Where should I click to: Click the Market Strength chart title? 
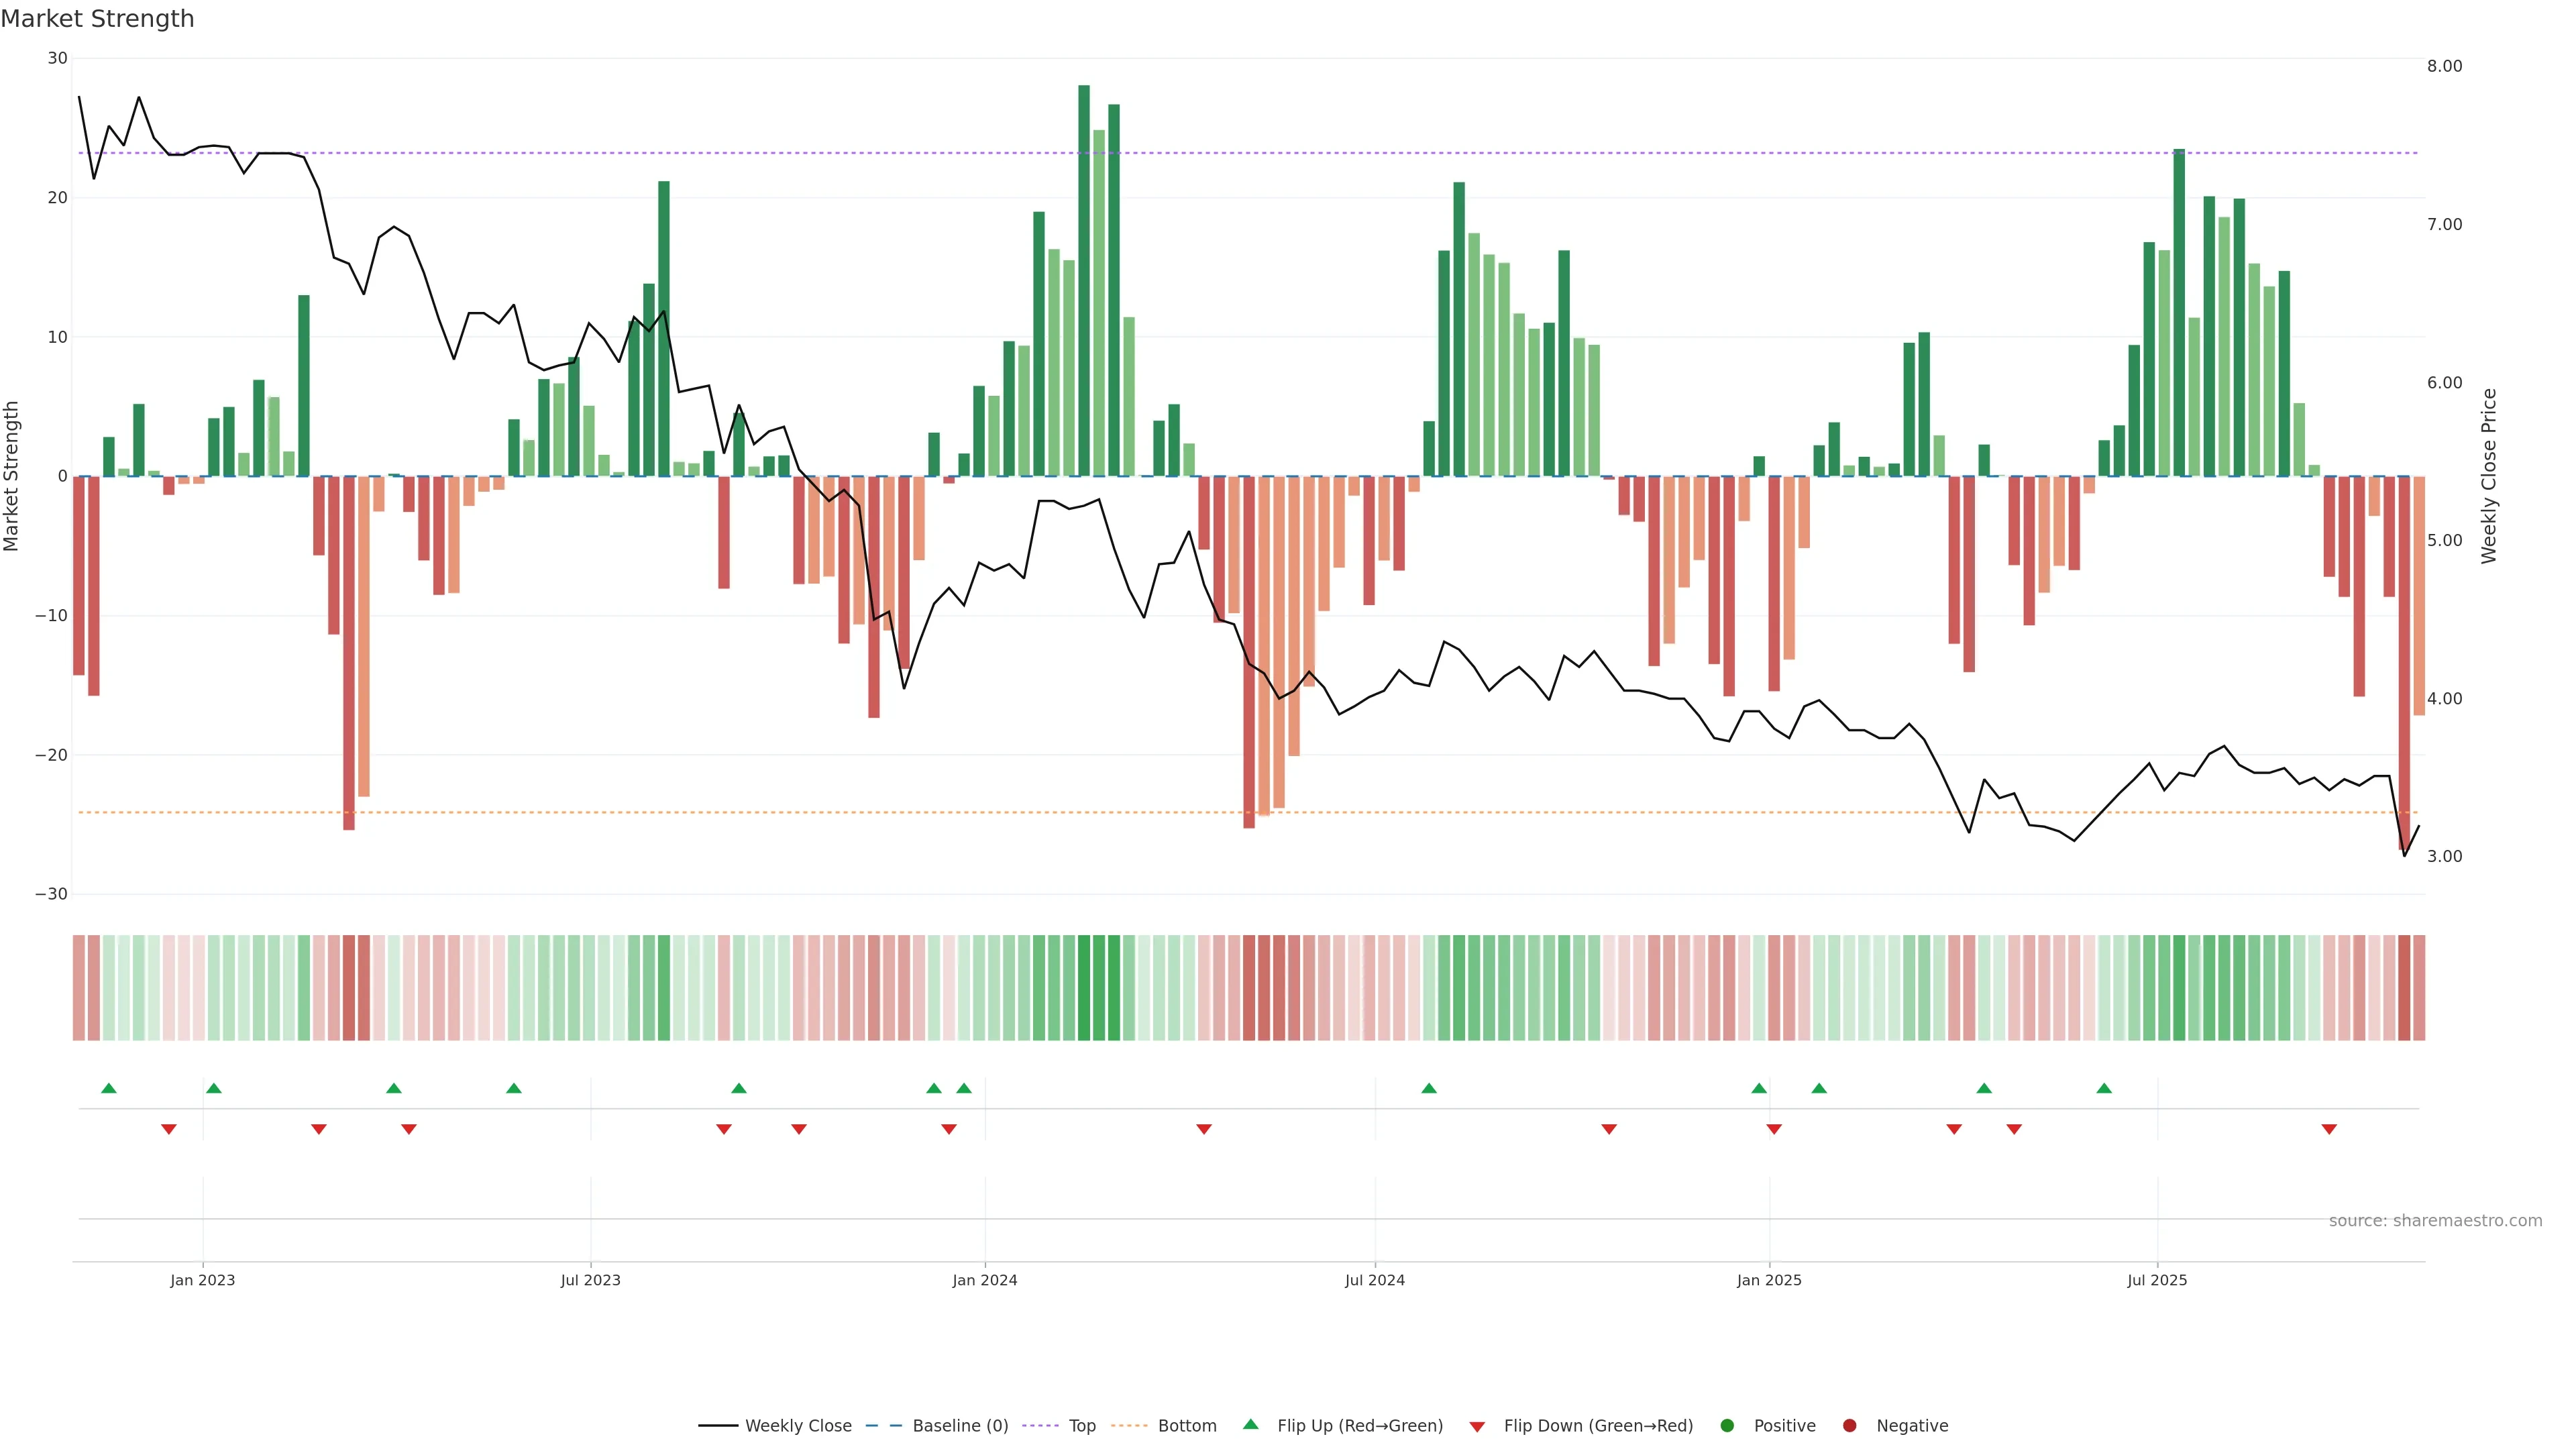pos(97,19)
